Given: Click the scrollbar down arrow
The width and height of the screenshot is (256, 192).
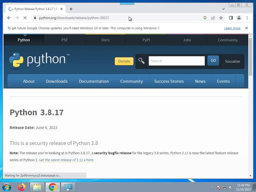Looking at the screenshot, I should pos(250,176).
